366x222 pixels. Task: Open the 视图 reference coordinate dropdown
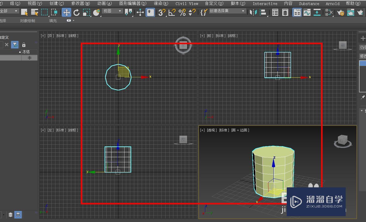pos(112,11)
